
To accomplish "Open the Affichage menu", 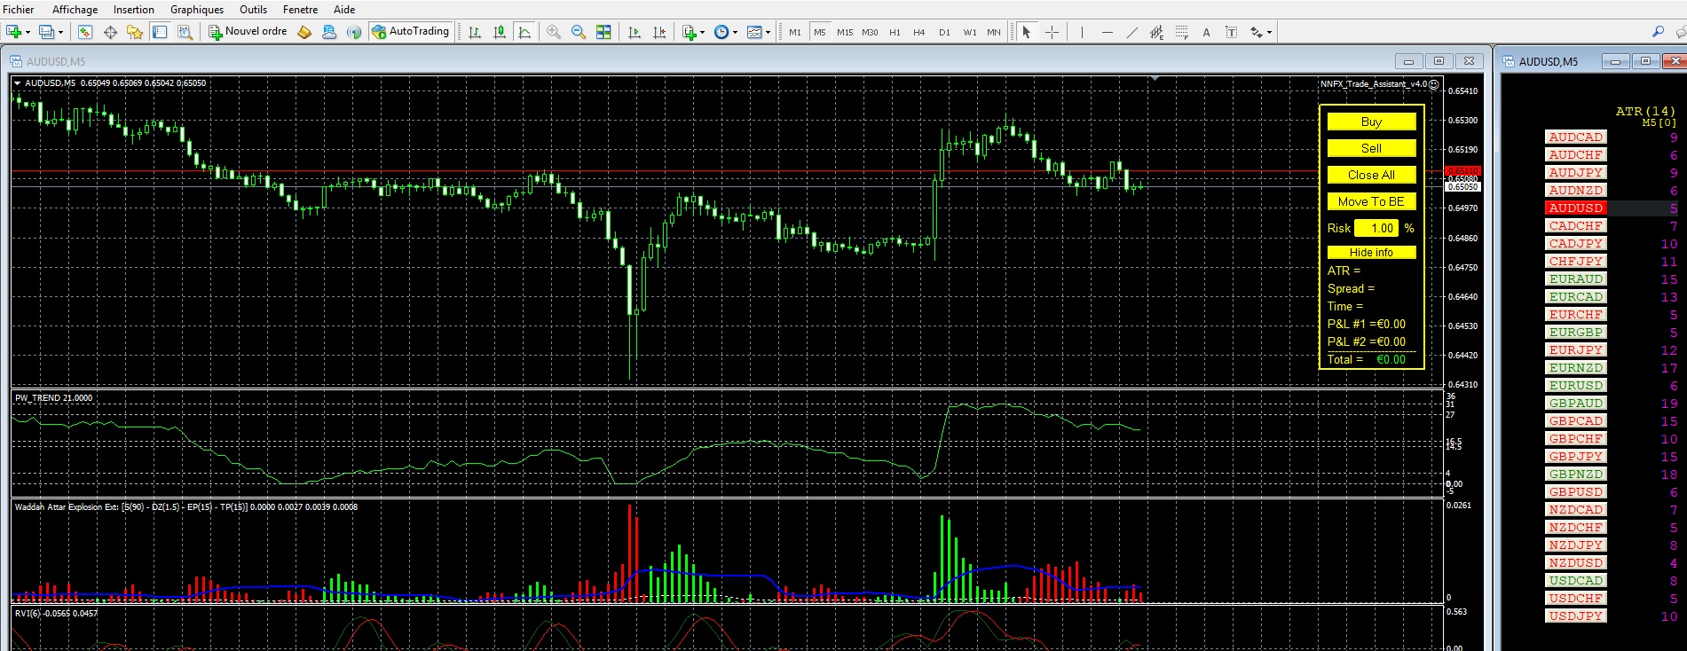I will pyautogui.click(x=75, y=10).
